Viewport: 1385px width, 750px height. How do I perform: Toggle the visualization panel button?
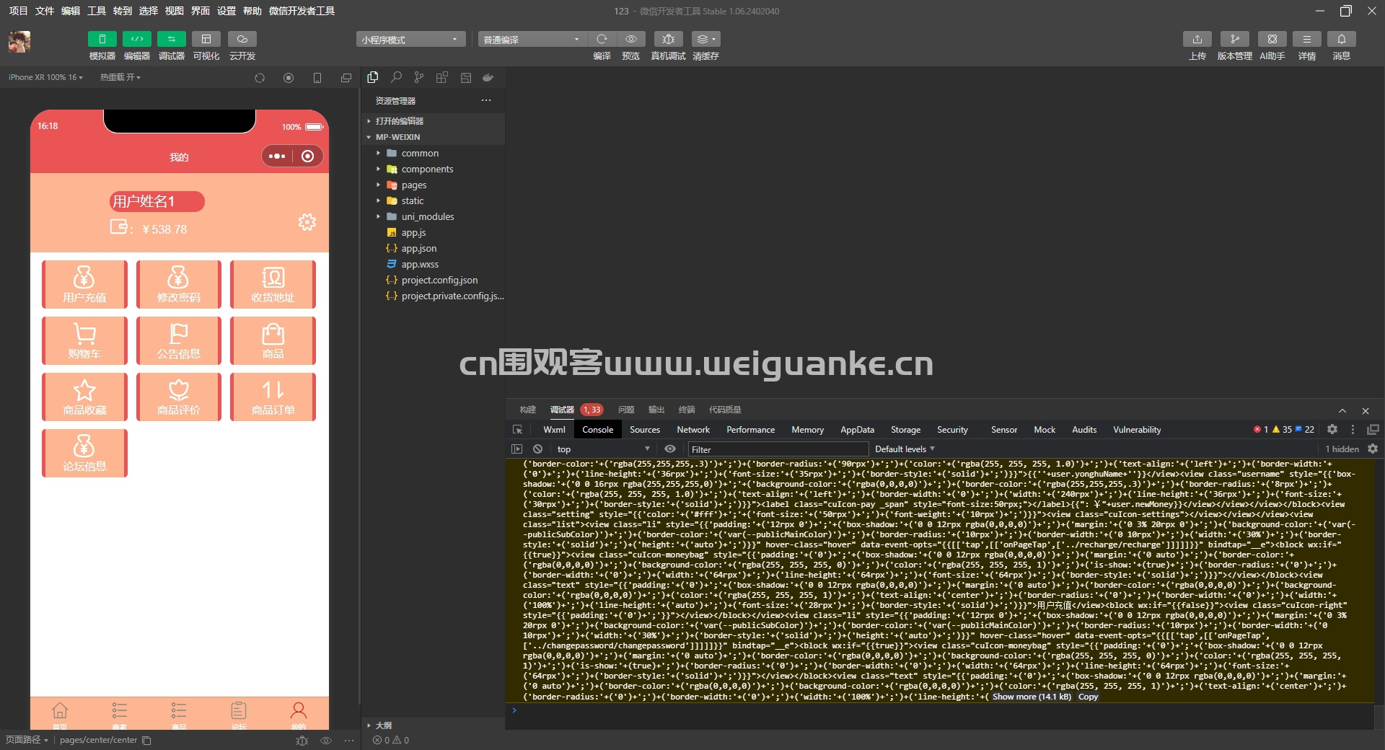click(x=206, y=39)
